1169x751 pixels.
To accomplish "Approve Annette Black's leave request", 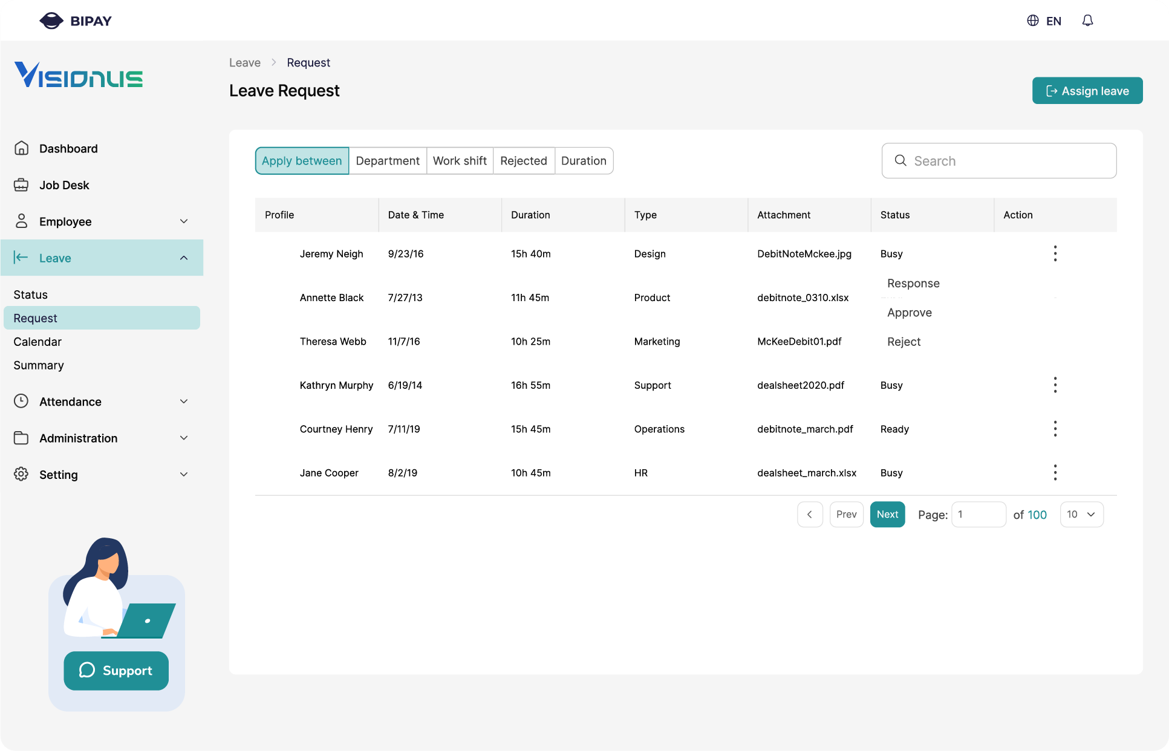I will [x=910, y=312].
